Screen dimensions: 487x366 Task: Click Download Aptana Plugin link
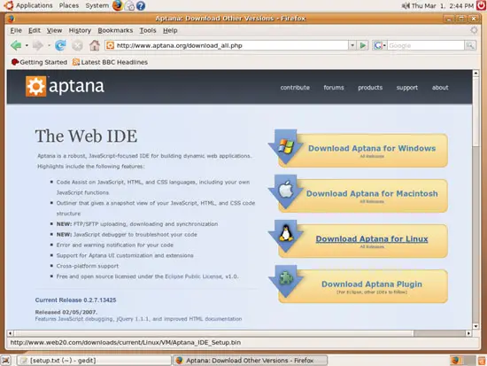(372, 284)
